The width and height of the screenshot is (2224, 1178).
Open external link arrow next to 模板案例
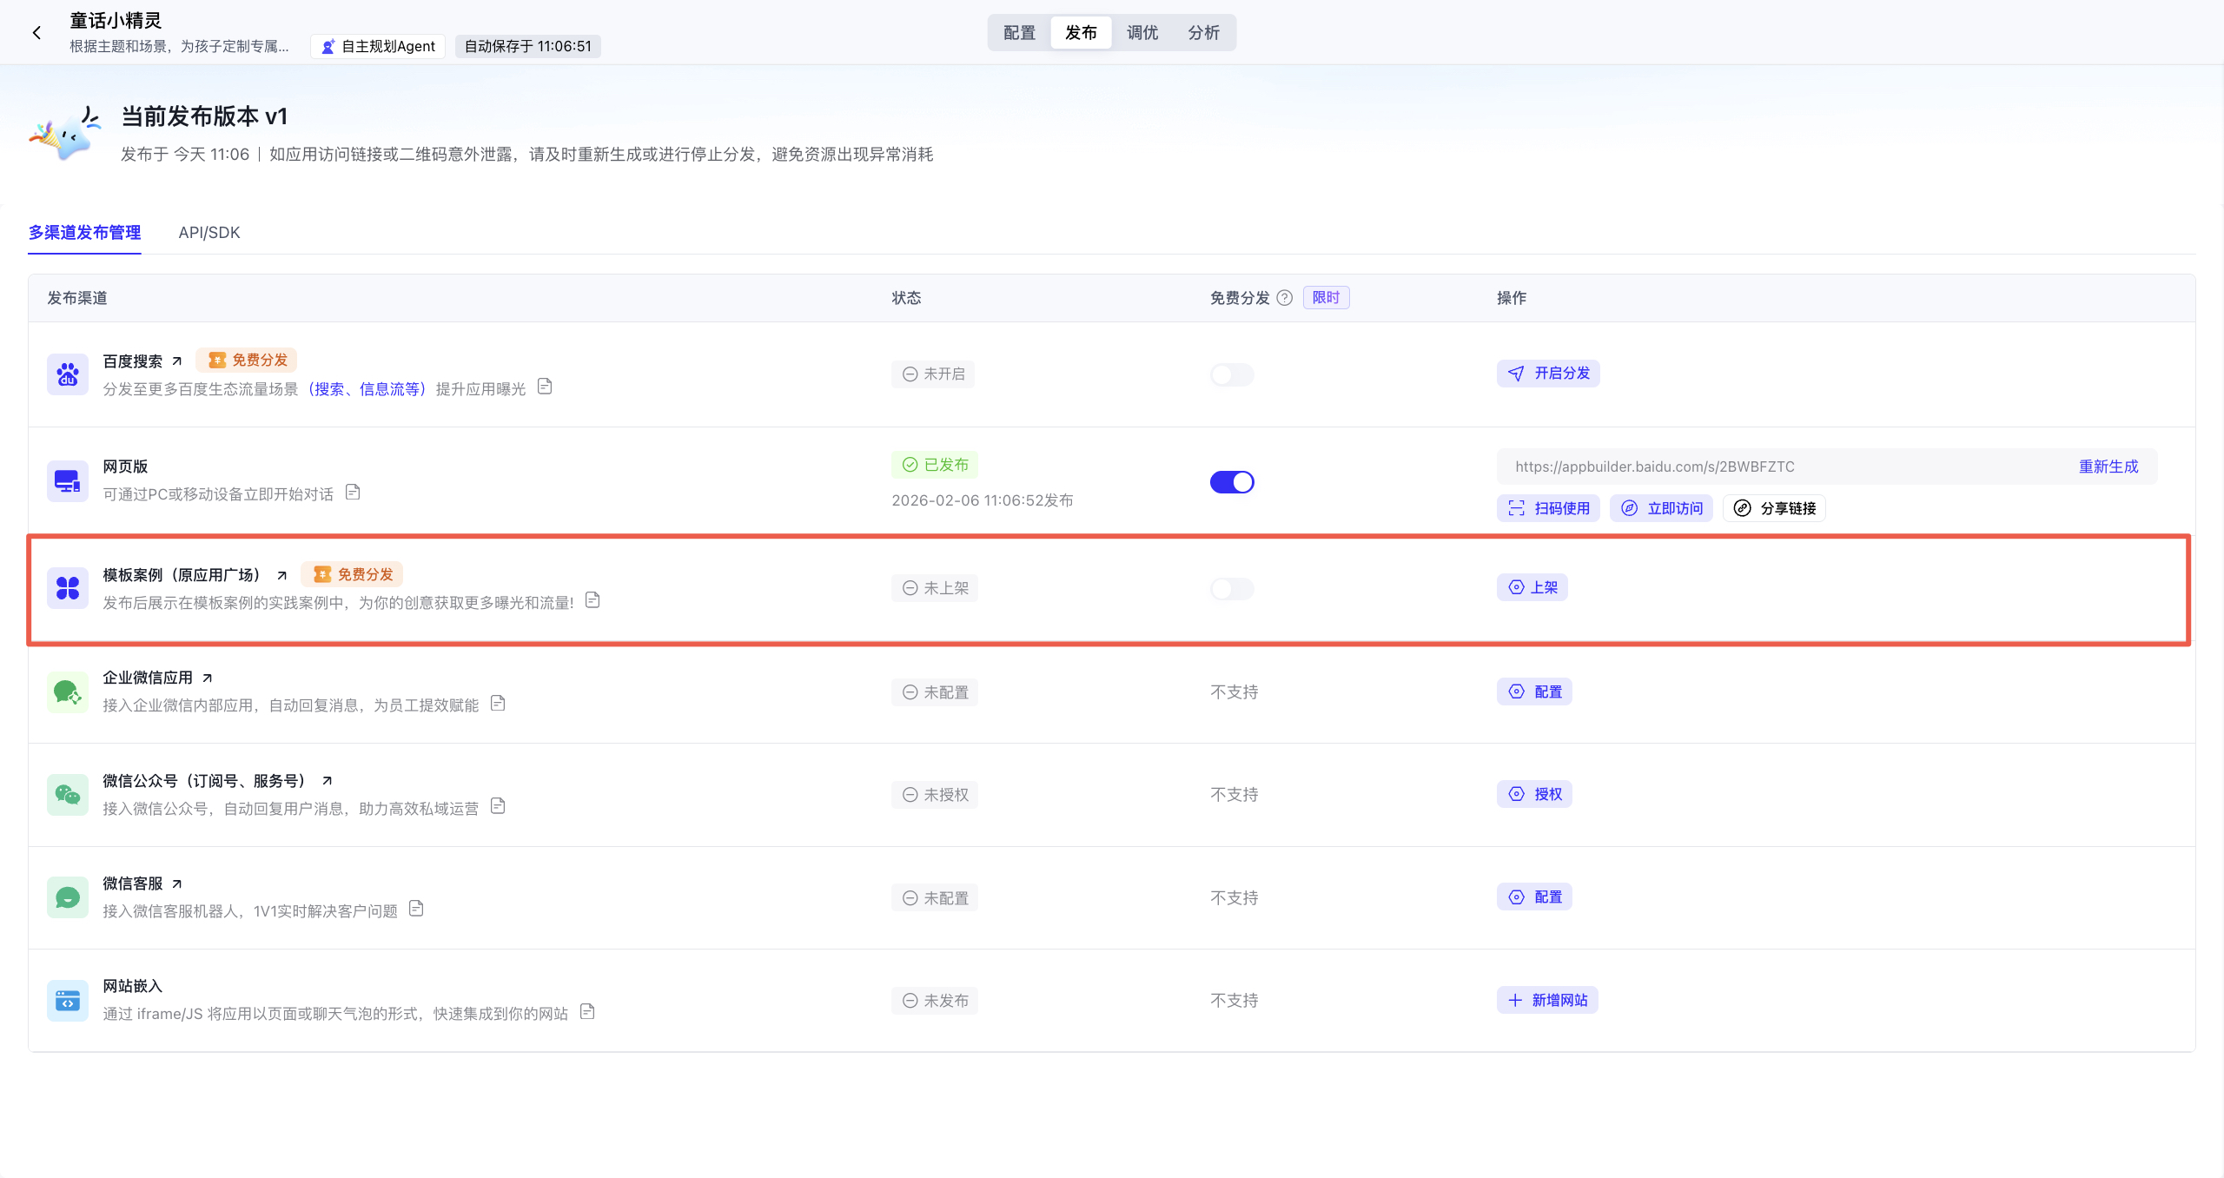281,575
